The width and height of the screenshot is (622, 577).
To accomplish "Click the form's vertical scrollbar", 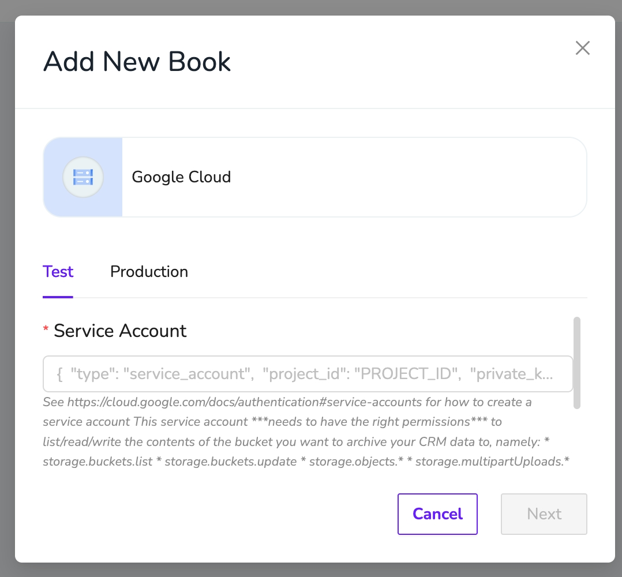I will coord(577,362).
